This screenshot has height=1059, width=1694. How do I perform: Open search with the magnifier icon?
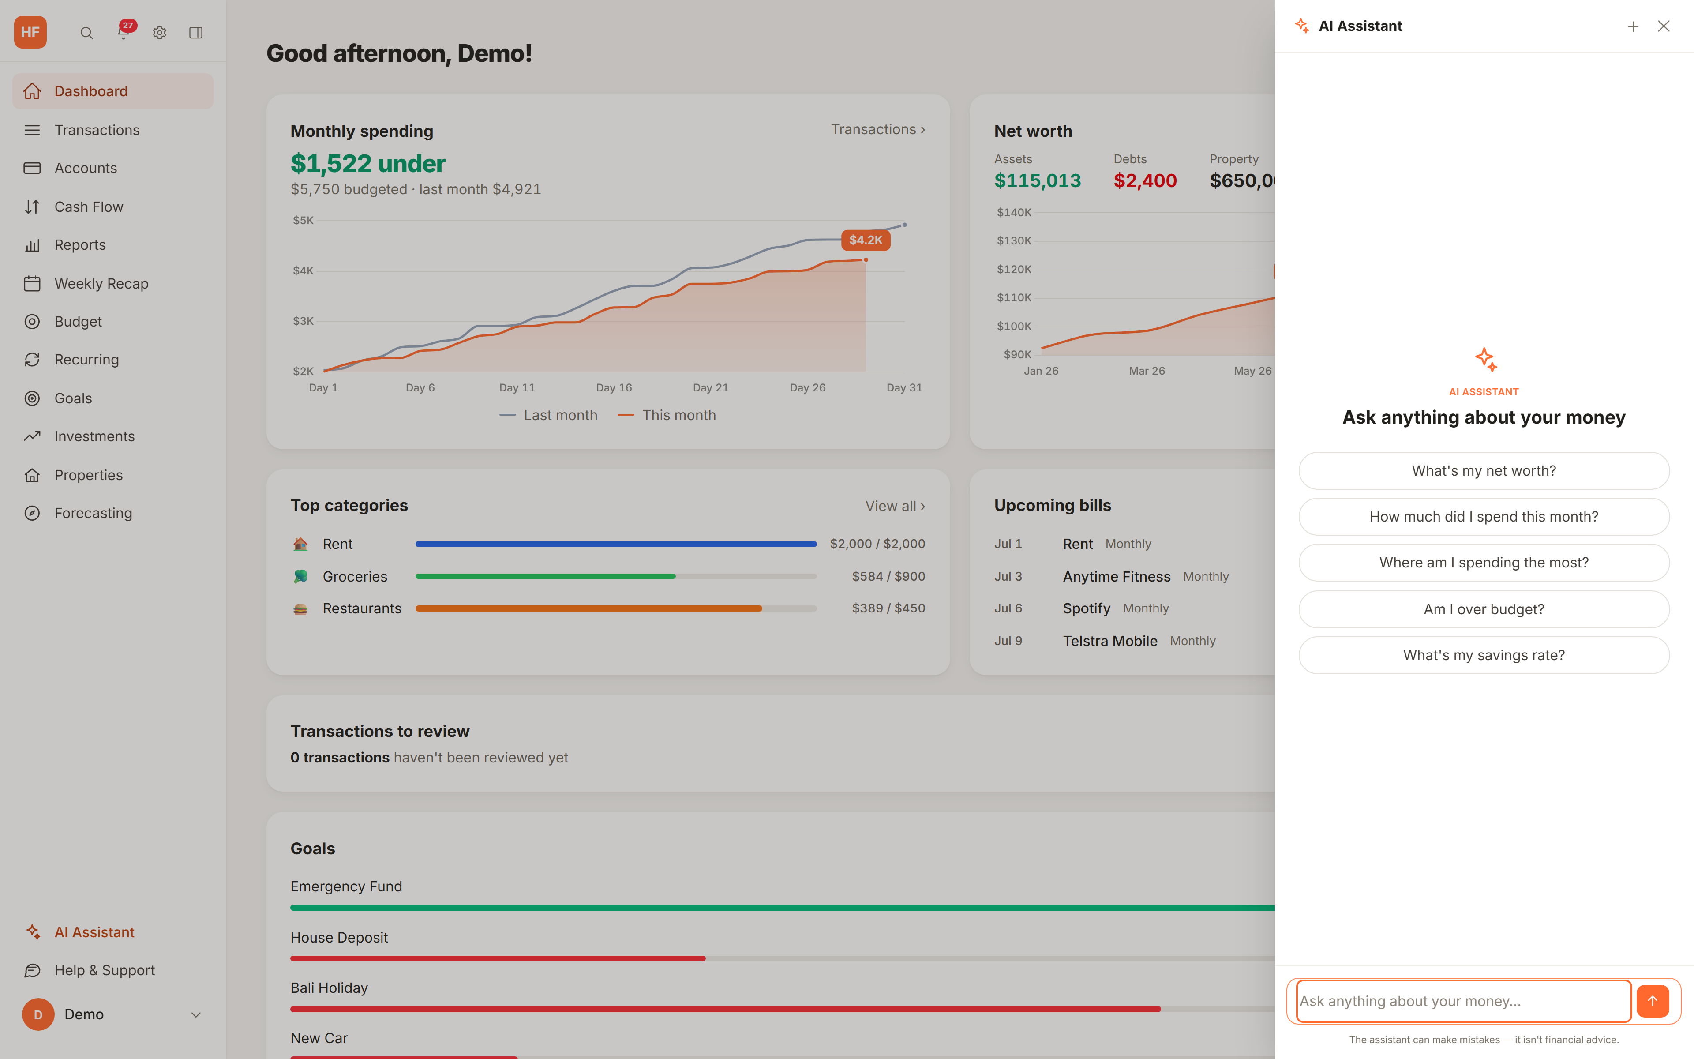click(86, 33)
